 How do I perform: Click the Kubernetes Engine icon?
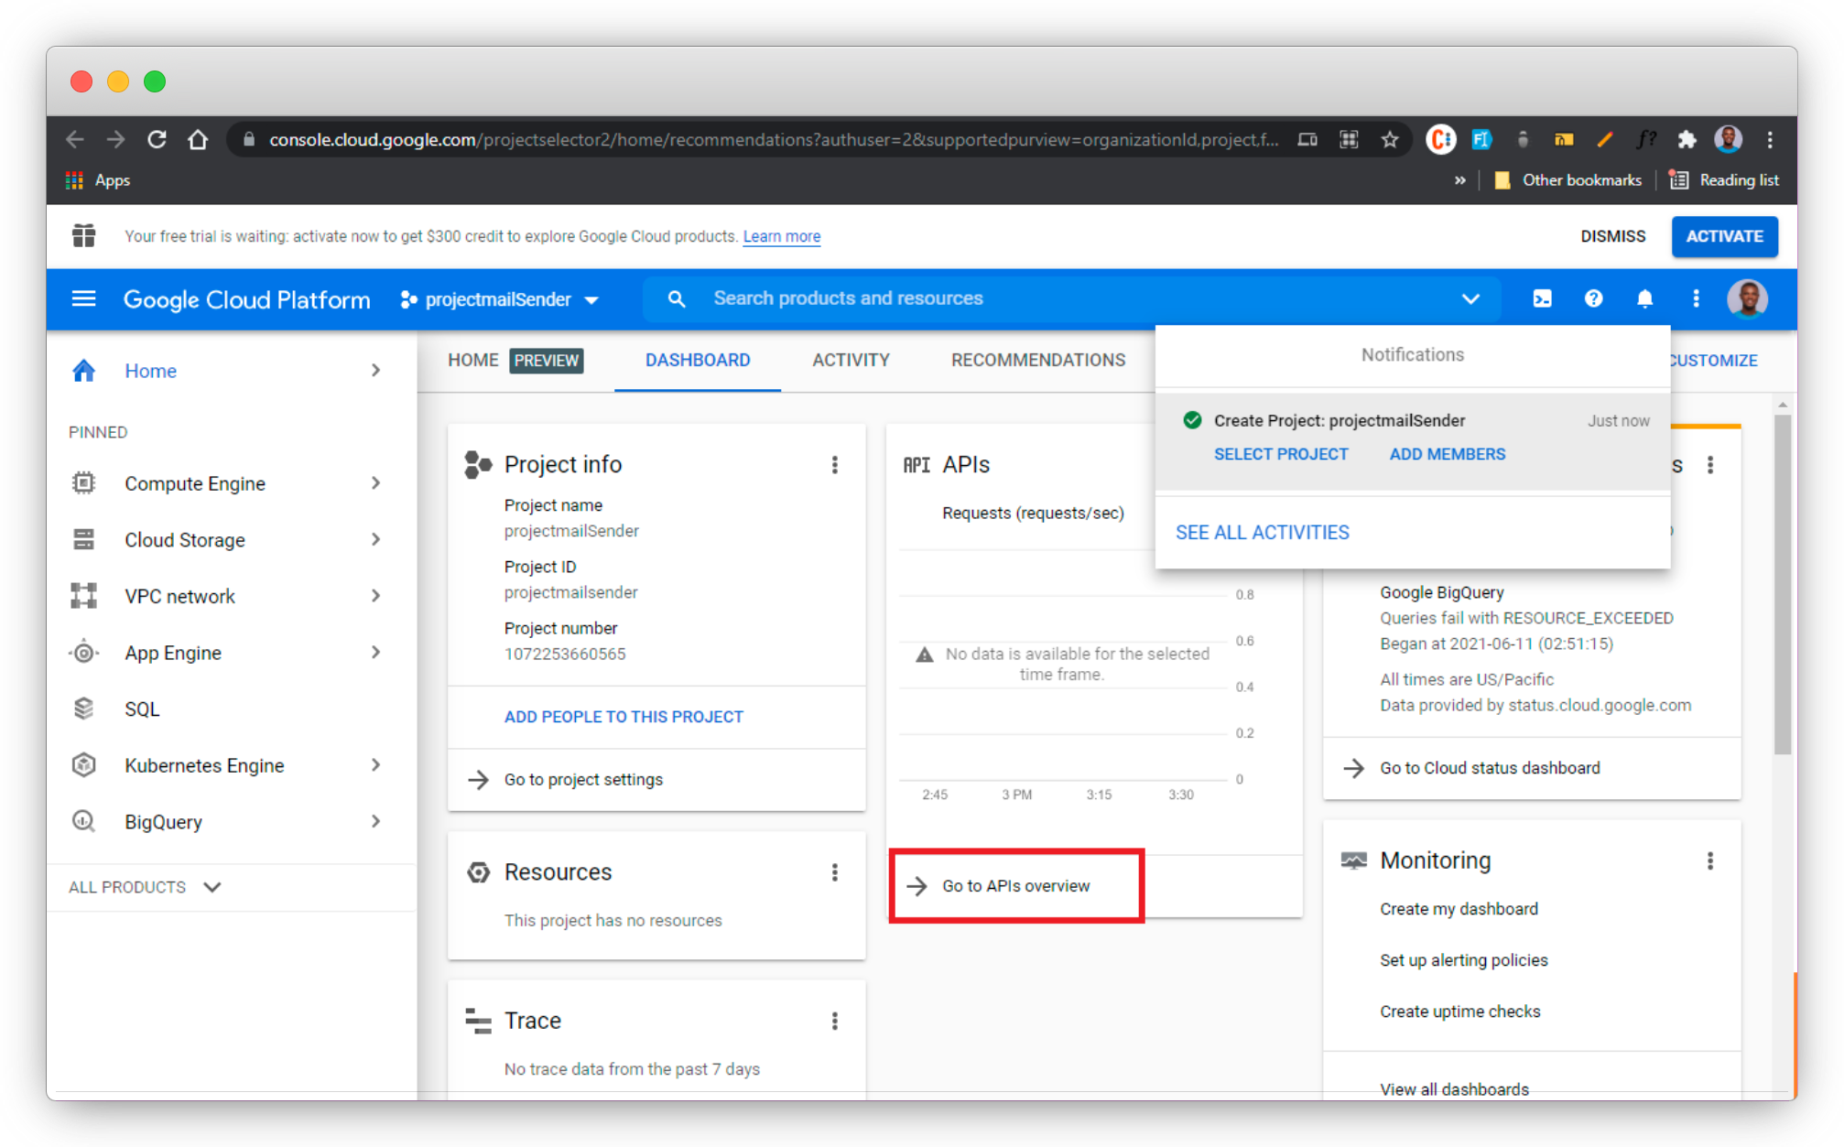(x=83, y=765)
